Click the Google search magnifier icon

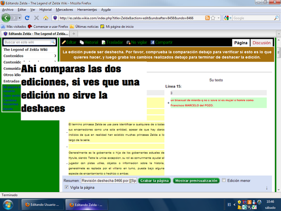point(276,18)
